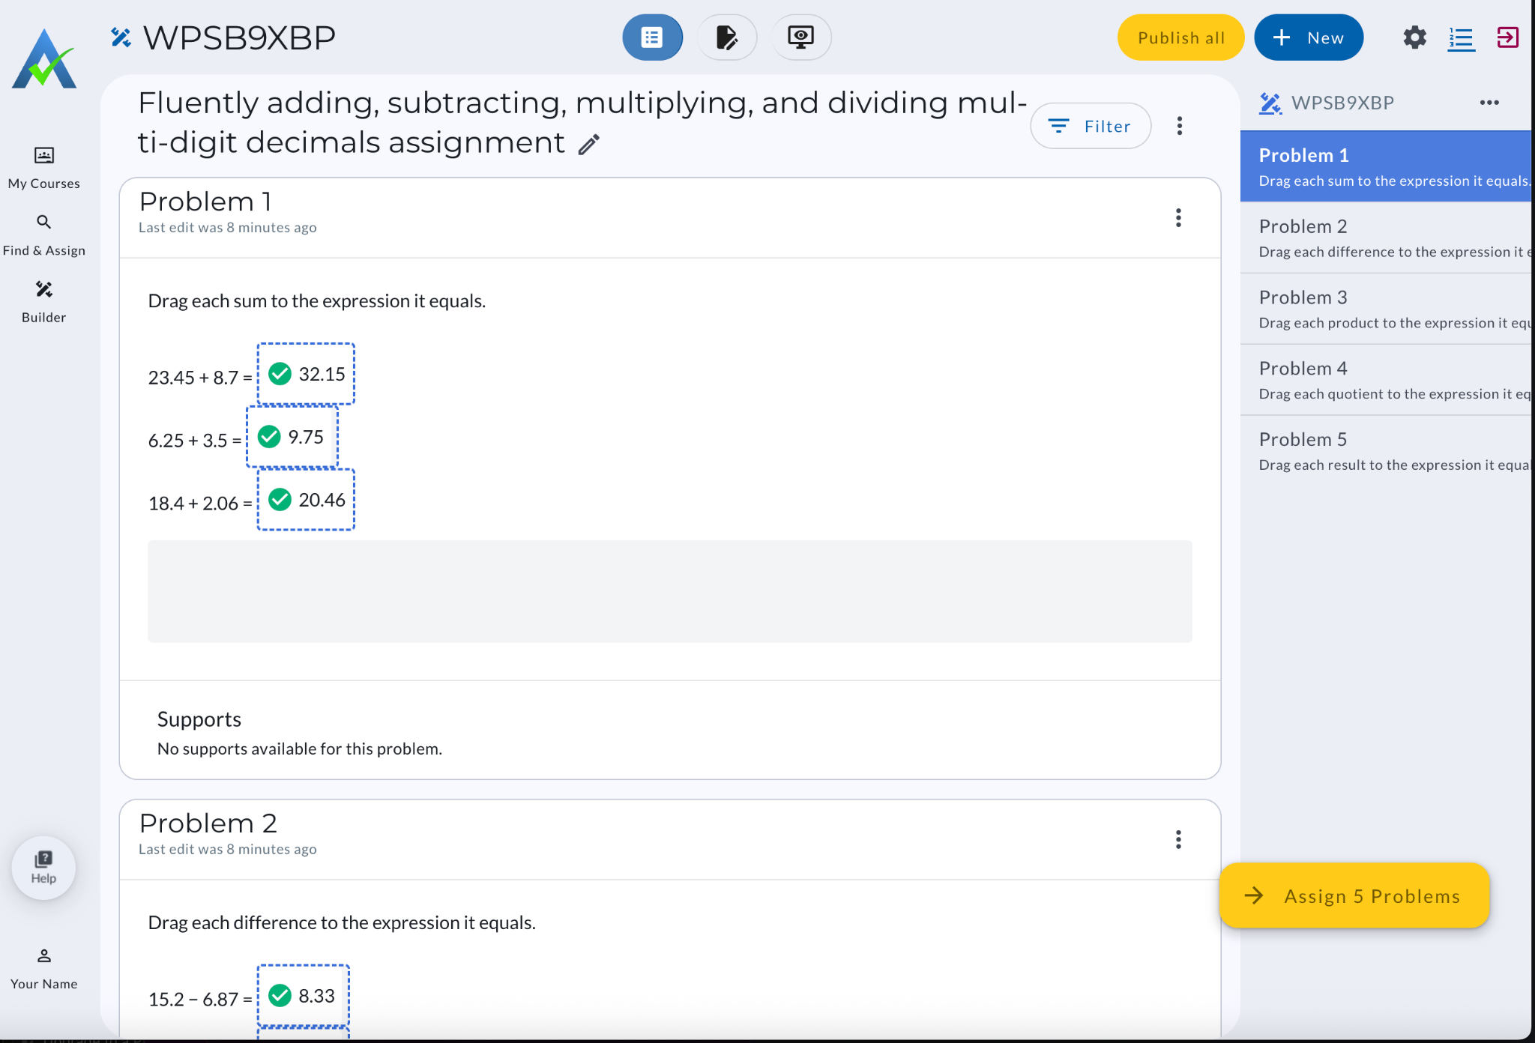Click the 8.33 answer box

pos(304,996)
